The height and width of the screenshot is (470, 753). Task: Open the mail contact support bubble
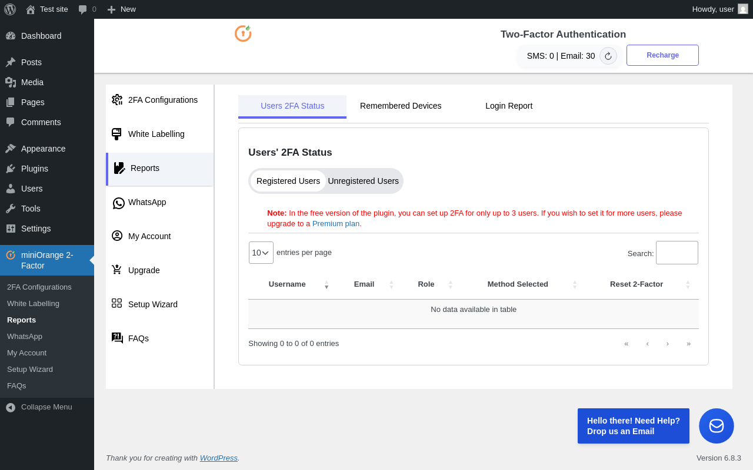coord(716,426)
